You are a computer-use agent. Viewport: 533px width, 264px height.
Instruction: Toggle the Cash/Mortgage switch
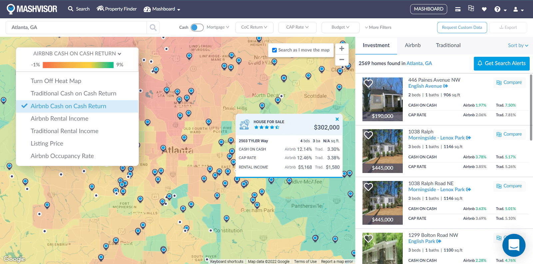[197, 28]
